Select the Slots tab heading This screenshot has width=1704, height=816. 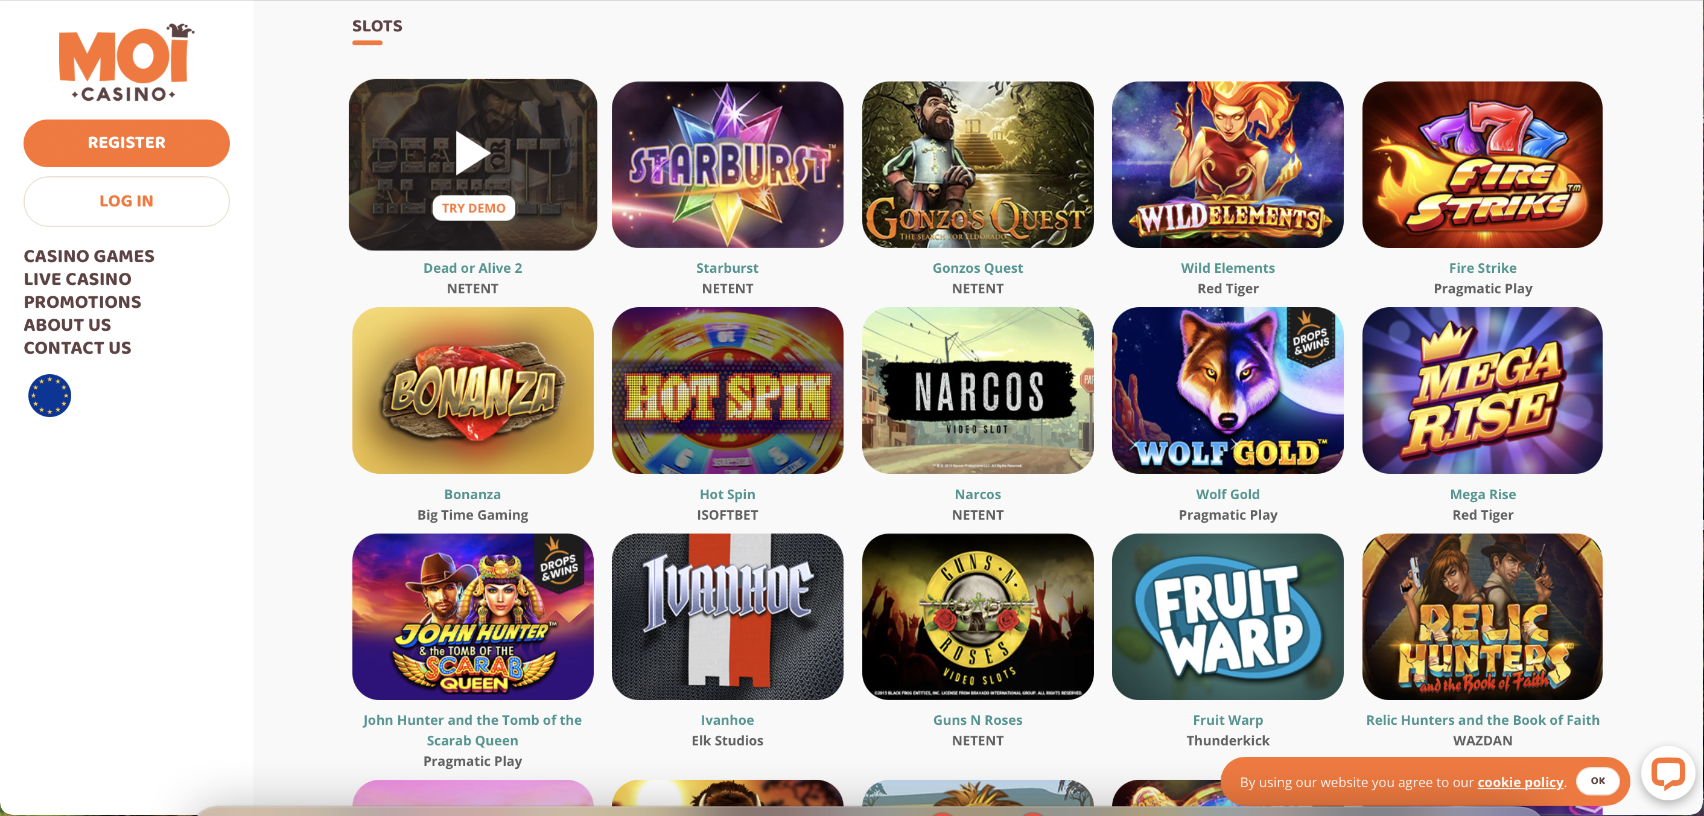tap(377, 27)
